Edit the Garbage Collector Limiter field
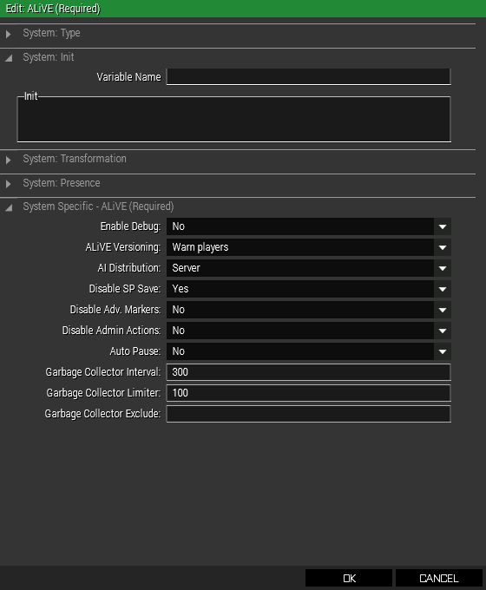Screen dimensions: 486x590 pyautogui.click(x=308, y=393)
